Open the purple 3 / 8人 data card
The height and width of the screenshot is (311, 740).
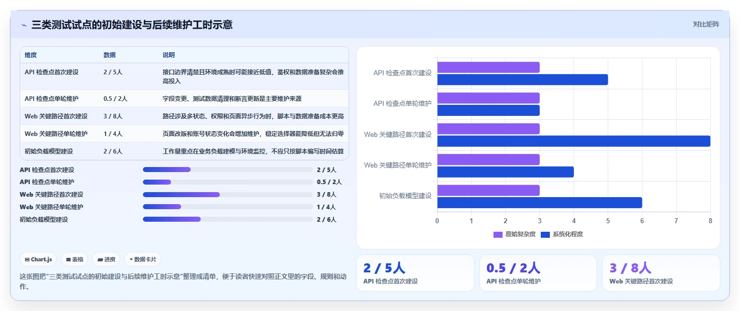point(661,273)
